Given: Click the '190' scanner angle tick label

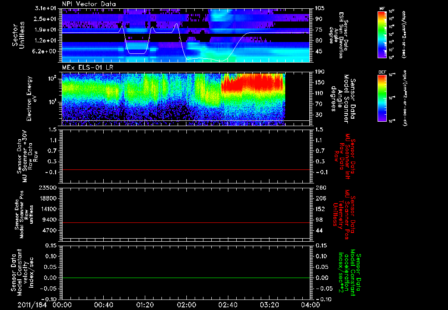Looking at the screenshot, I should [x=320, y=72].
